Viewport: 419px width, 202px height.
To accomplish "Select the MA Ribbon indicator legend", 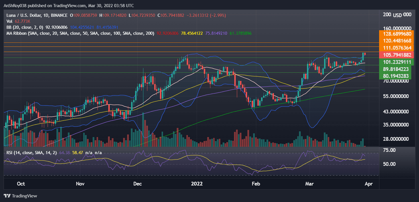I will click(17, 33).
